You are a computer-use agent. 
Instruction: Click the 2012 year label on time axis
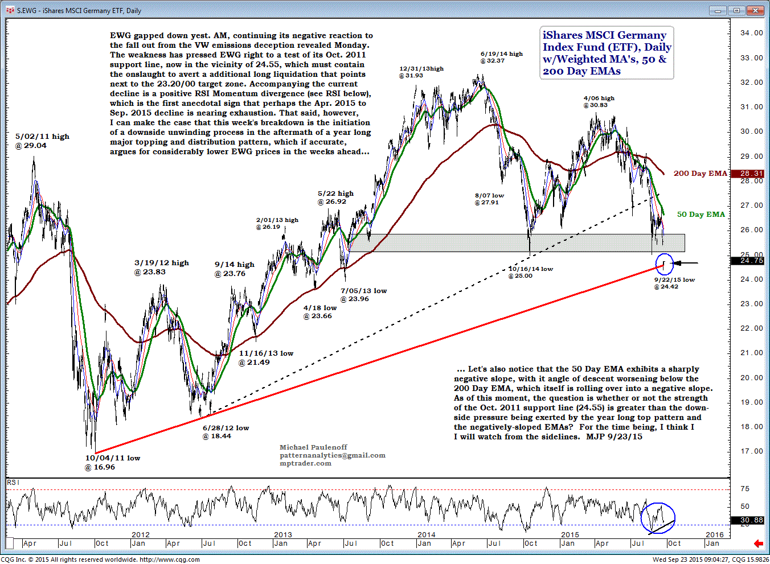point(141,535)
